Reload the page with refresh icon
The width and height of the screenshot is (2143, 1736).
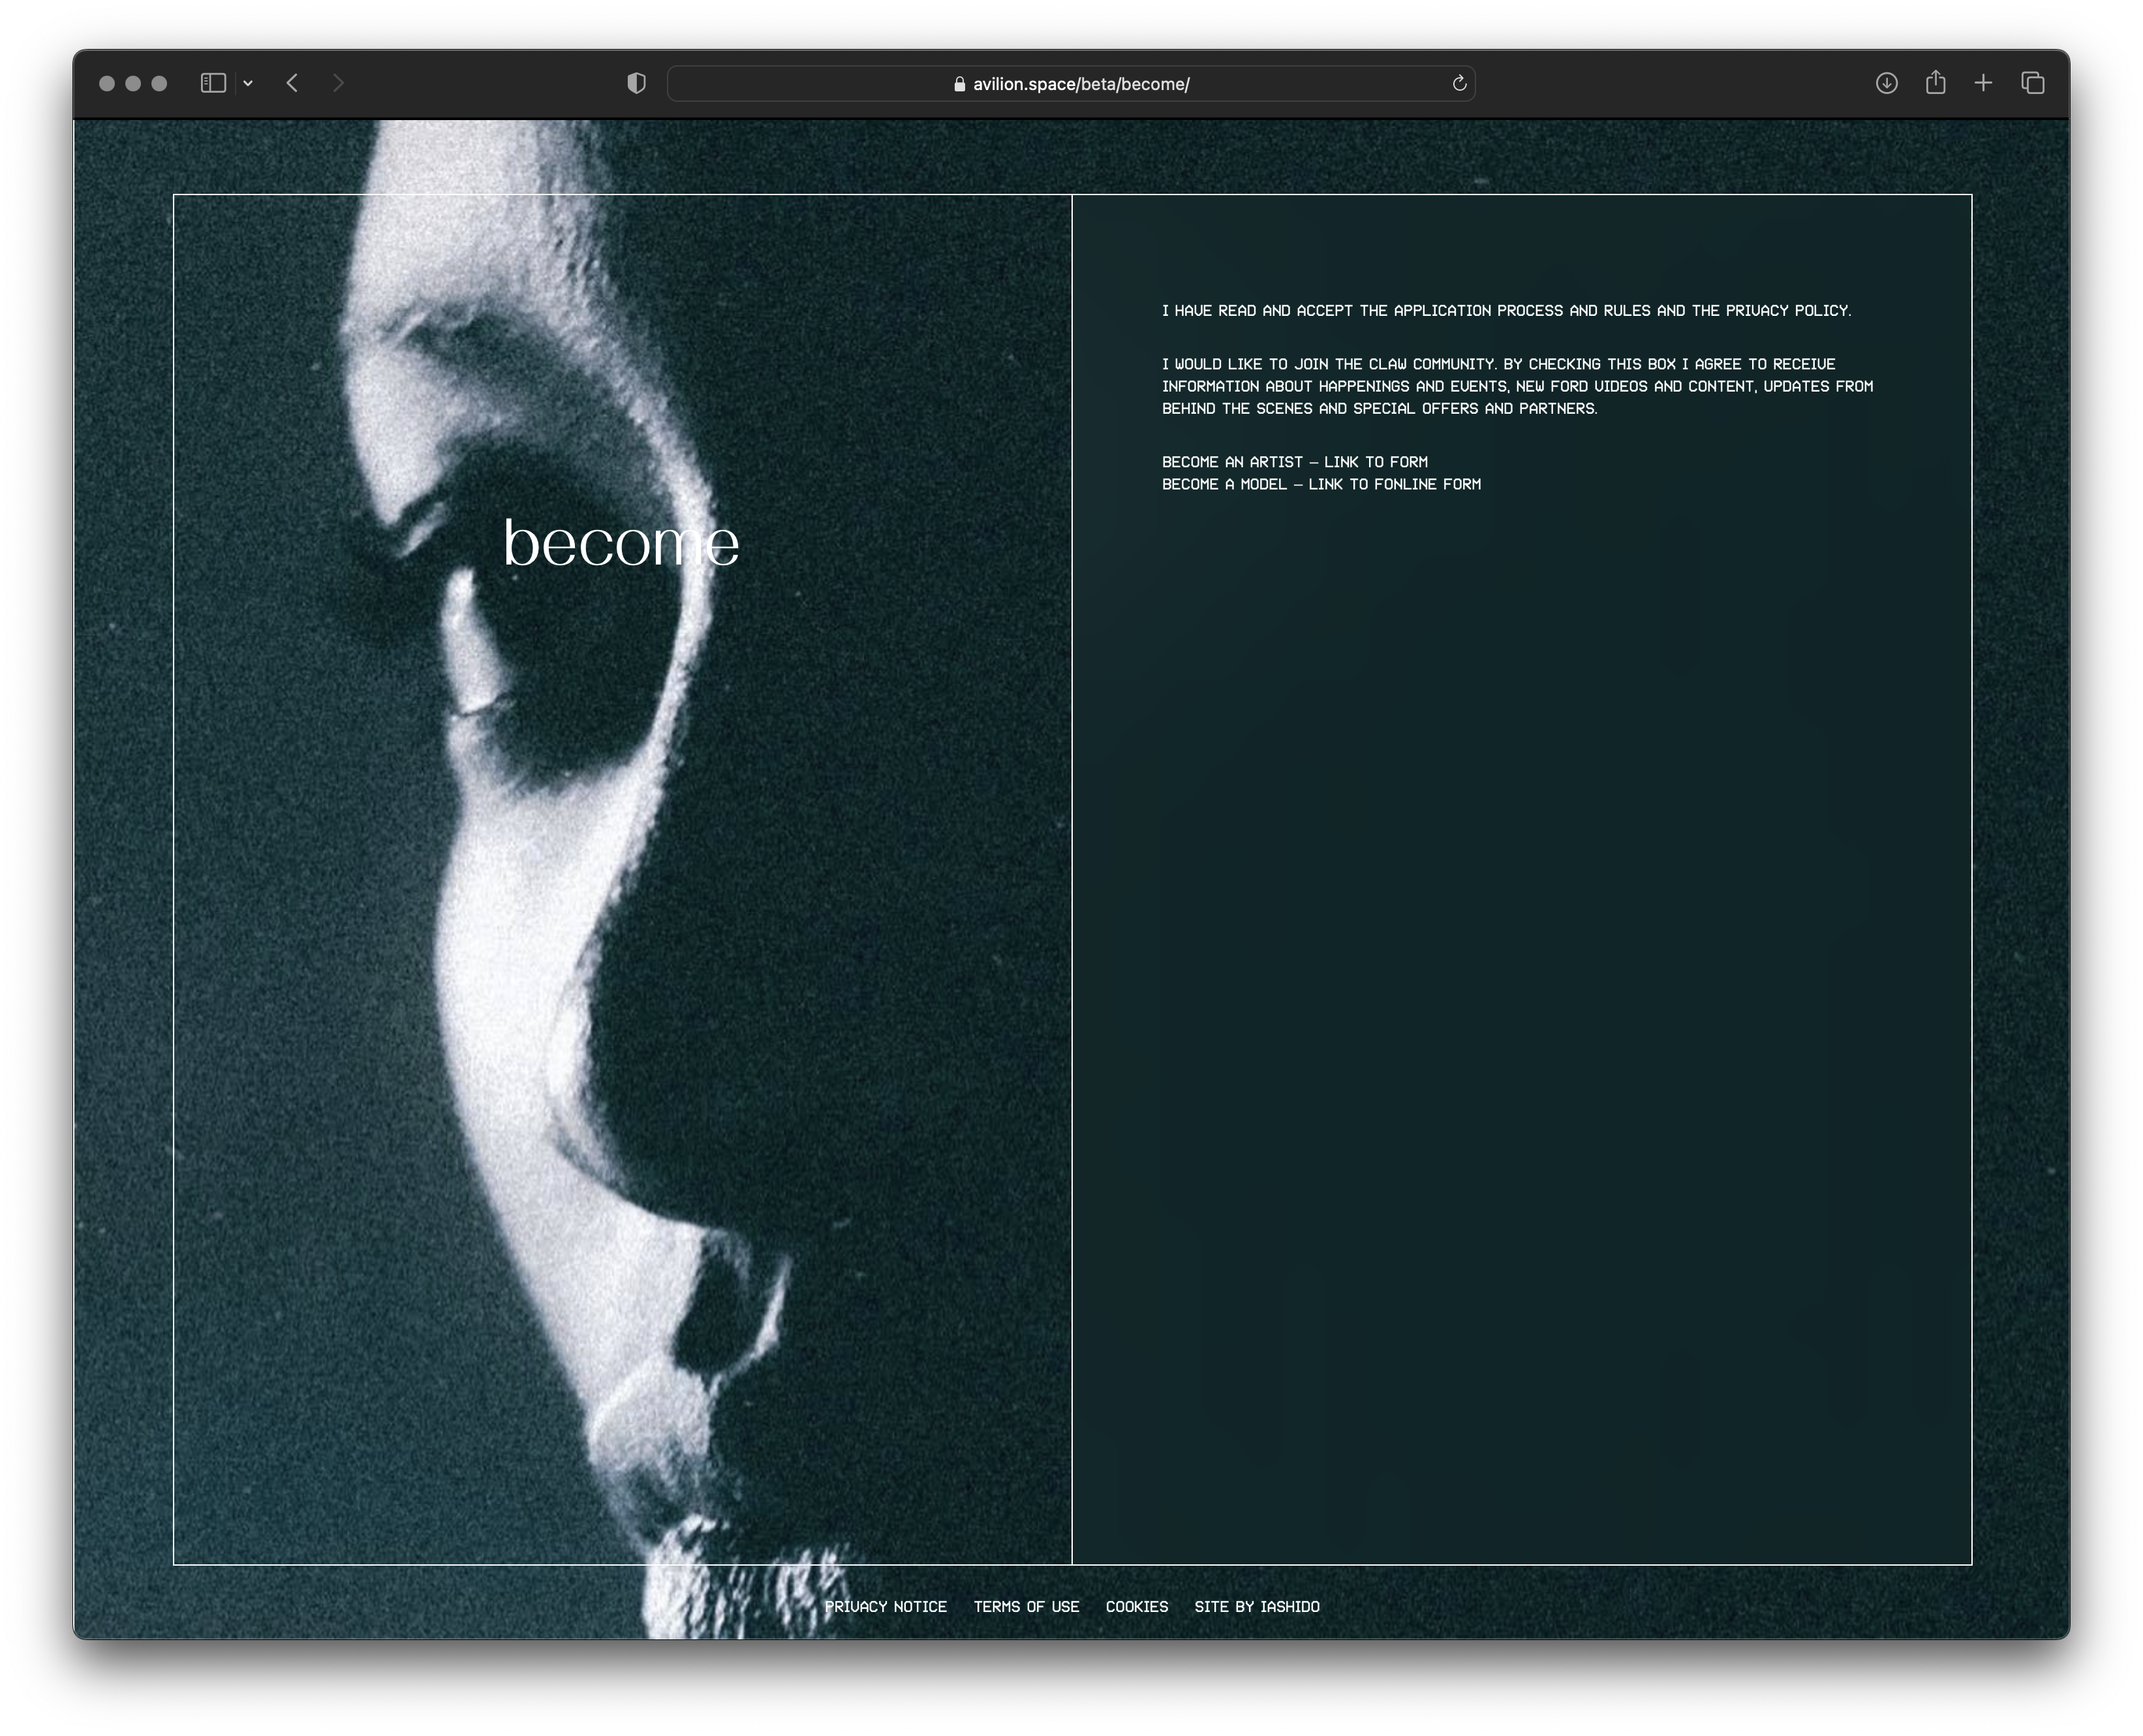pyautogui.click(x=1459, y=84)
